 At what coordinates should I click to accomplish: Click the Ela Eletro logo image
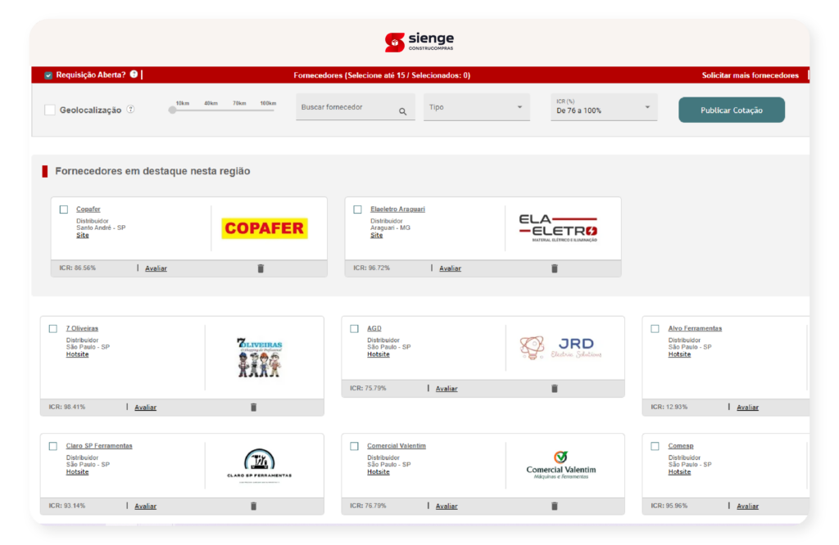[558, 228]
